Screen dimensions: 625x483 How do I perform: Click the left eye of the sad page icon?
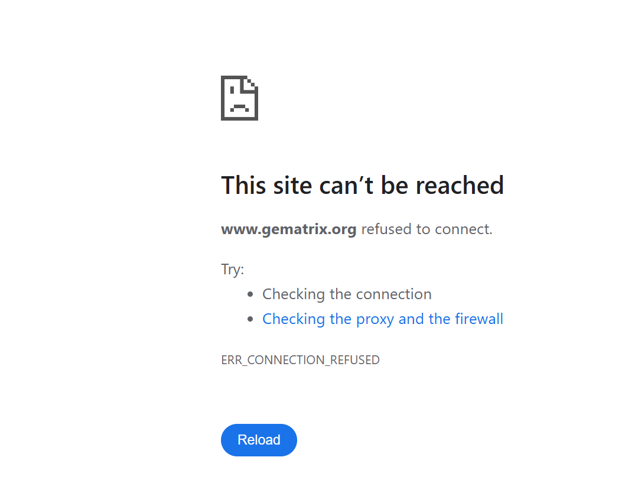coord(233,91)
